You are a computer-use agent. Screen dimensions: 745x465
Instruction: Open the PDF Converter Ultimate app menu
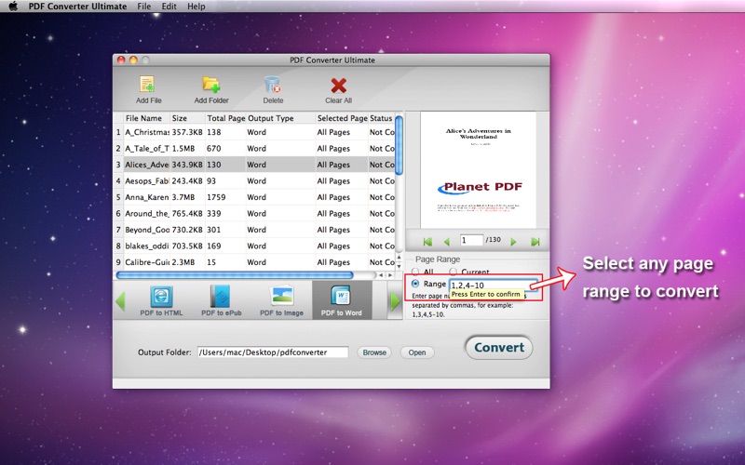click(x=77, y=7)
